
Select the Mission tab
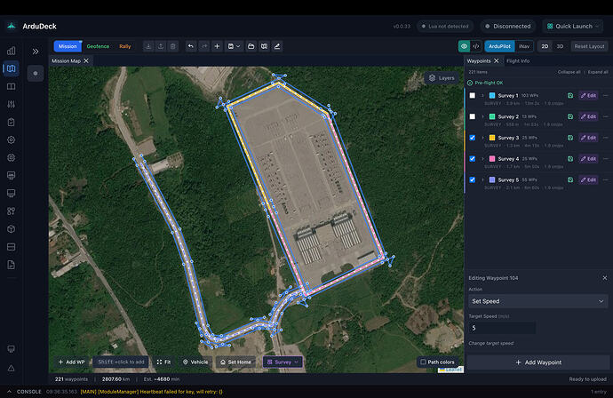click(x=68, y=46)
